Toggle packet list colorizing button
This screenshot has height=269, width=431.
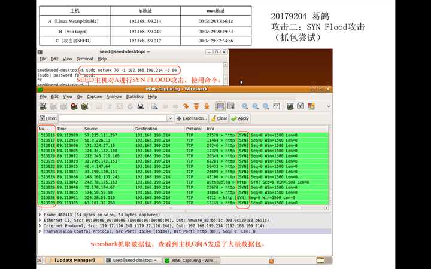pyautogui.click(x=220, y=106)
